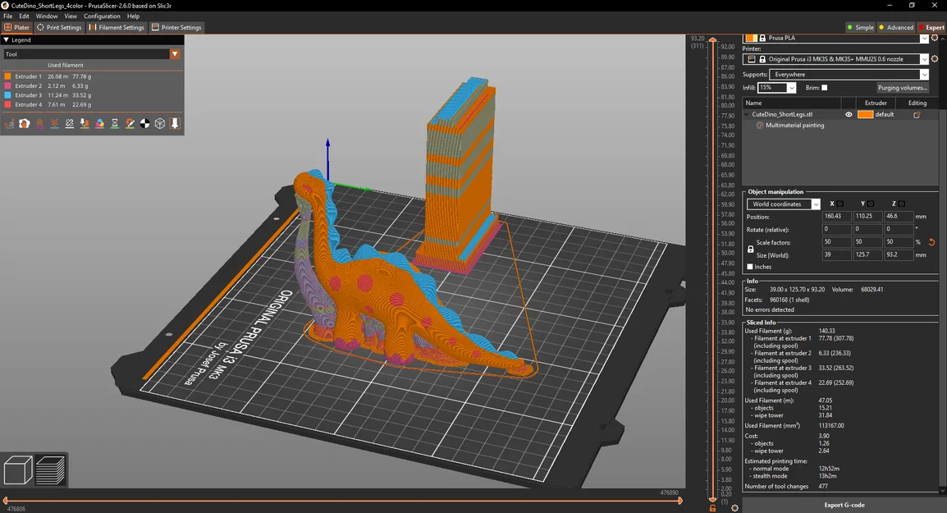The image size is (947, 513).
Task: Click the Scale factors Z input field
Action: click(899, 241)
